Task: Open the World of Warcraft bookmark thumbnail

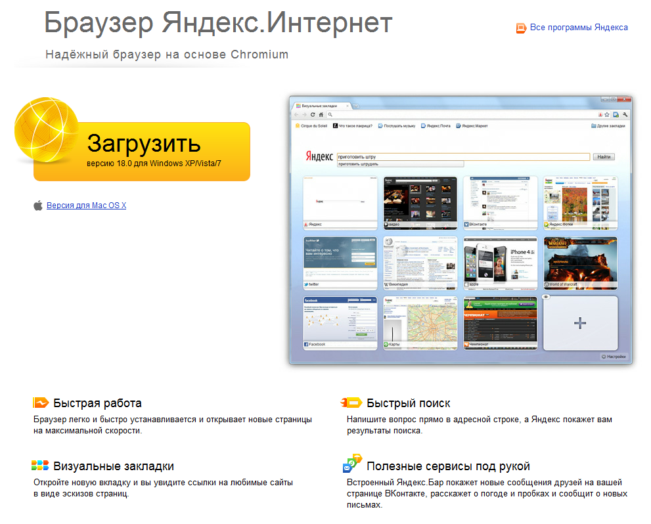Action: tap(581, 263)
